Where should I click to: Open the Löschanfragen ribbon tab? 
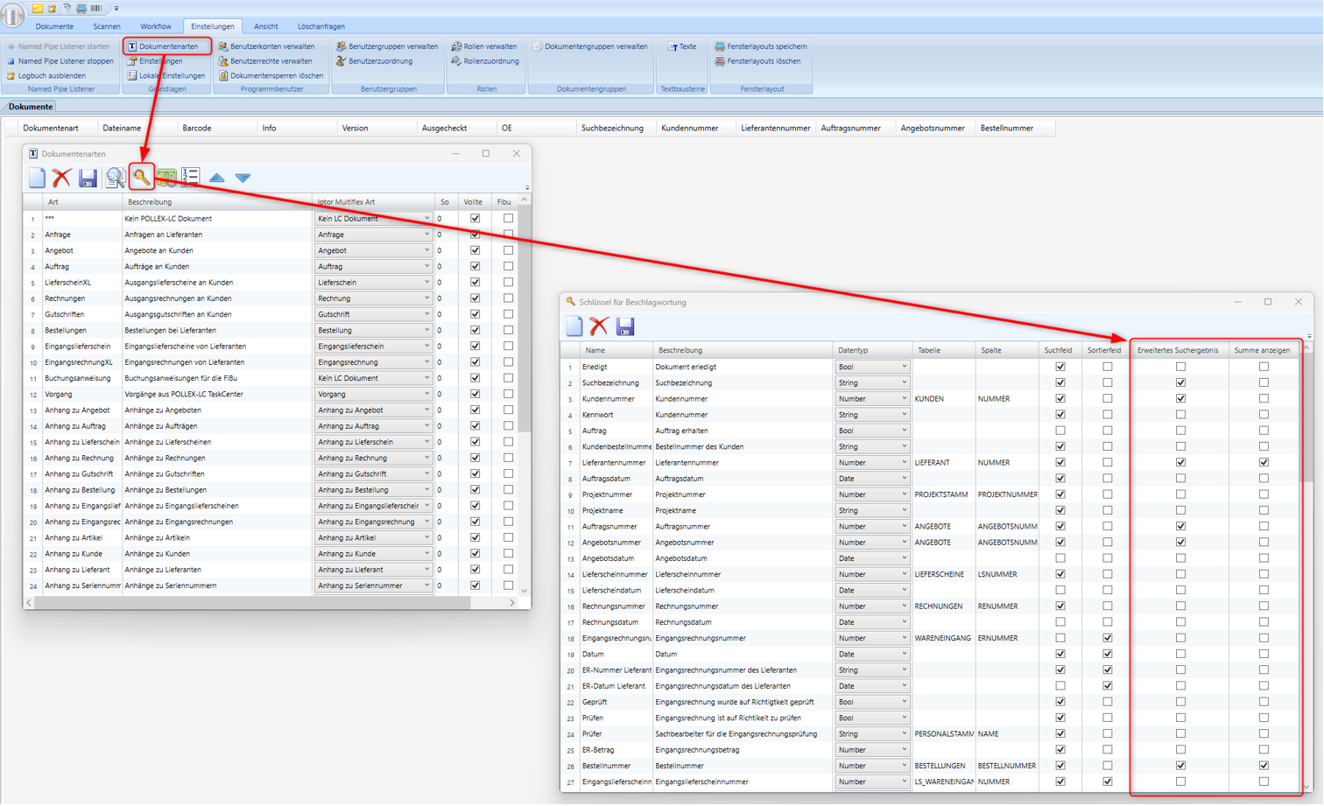[320, 26]
